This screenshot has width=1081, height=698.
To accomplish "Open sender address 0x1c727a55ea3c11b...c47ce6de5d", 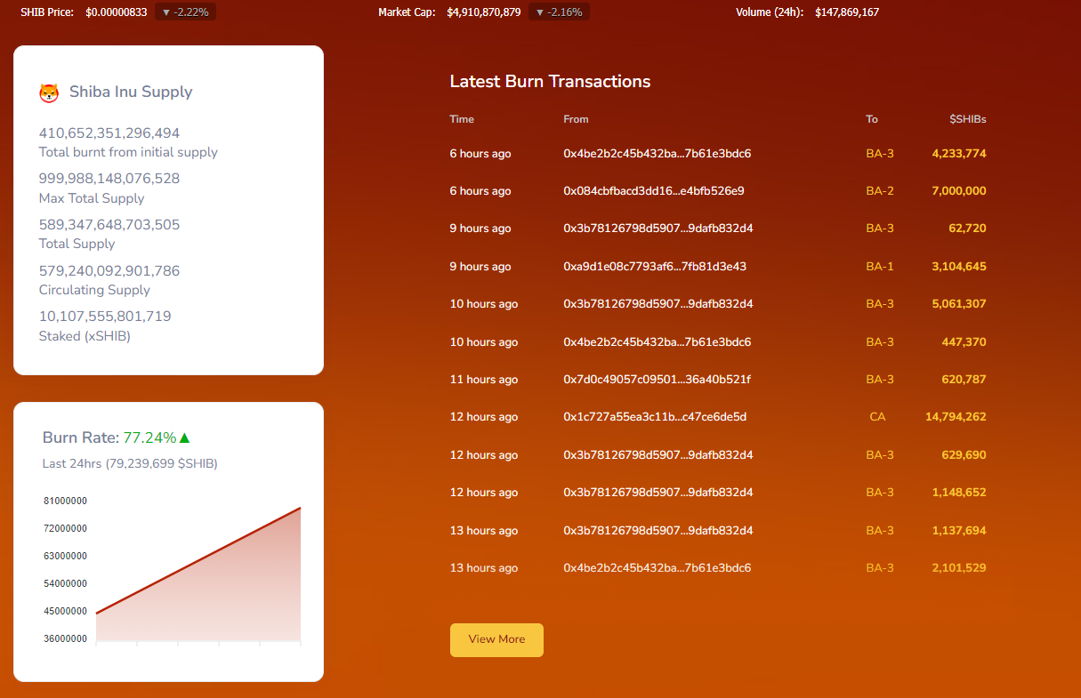I will [654, 417].
